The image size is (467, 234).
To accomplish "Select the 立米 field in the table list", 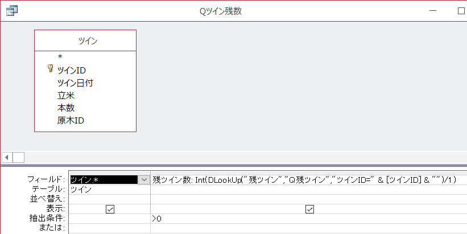I will (x=66, y=95).
